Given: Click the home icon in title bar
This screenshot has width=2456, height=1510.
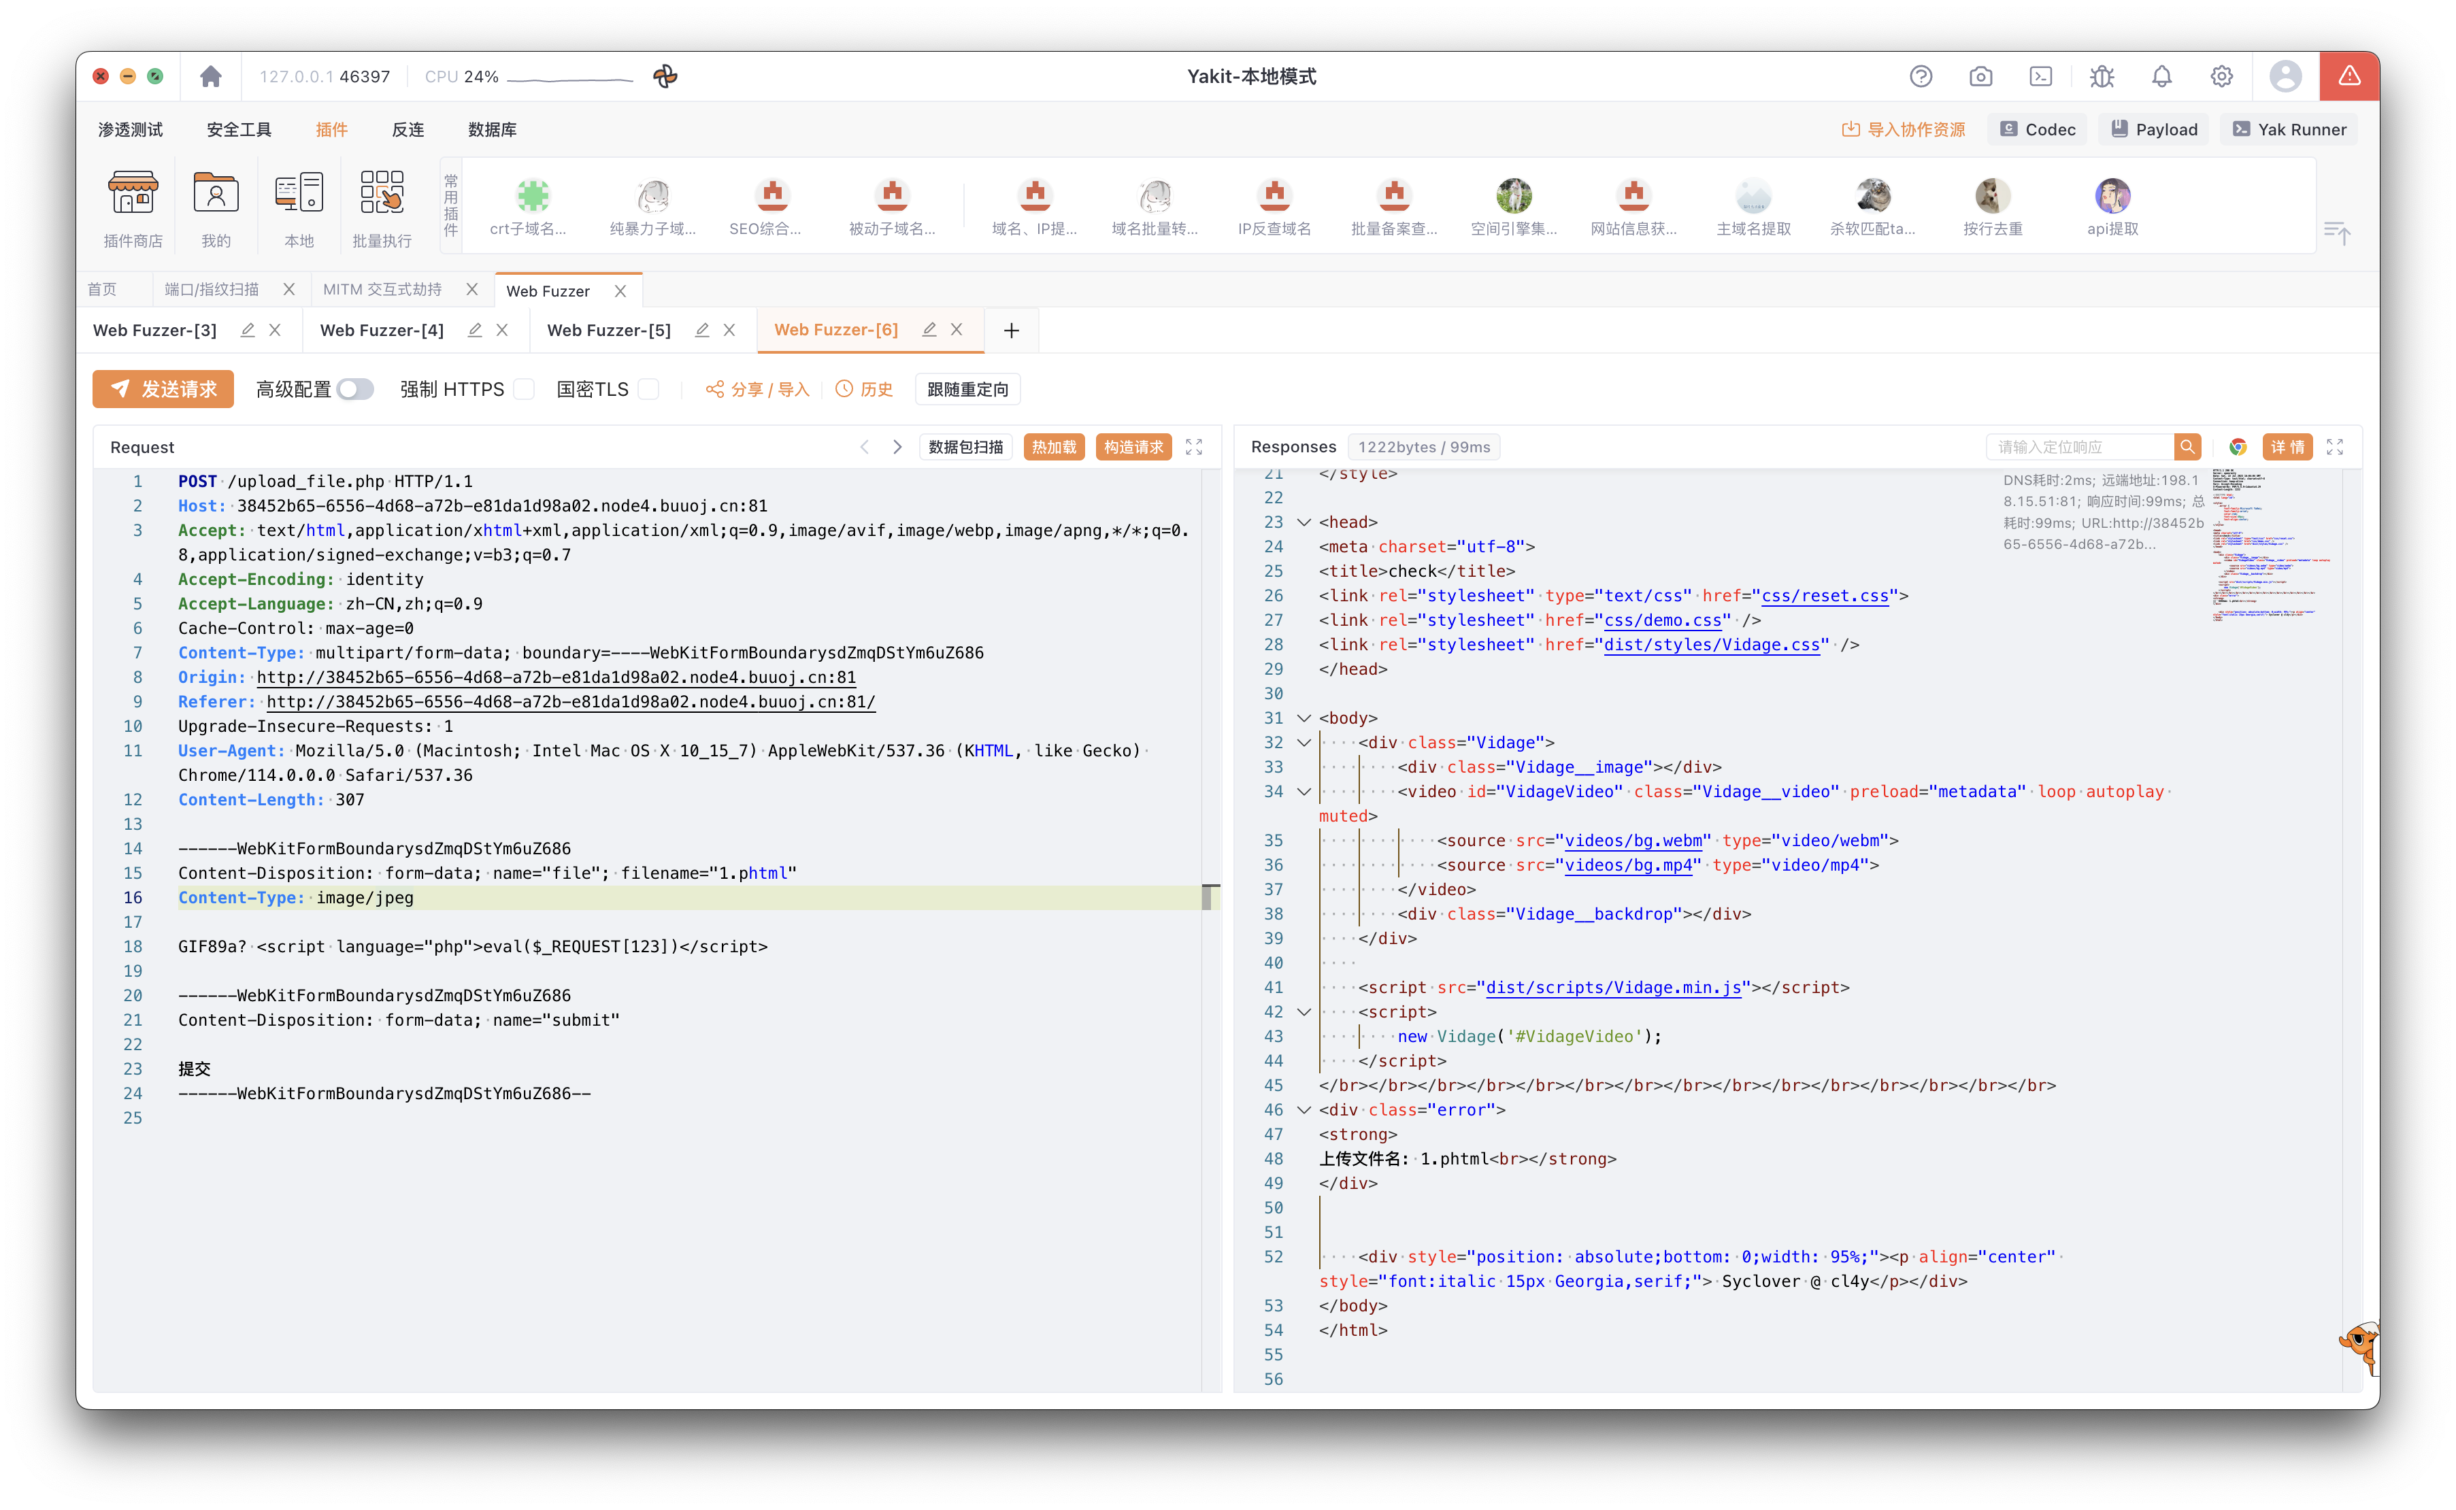Looking at the screenshot, I should (x=211, y=77).
